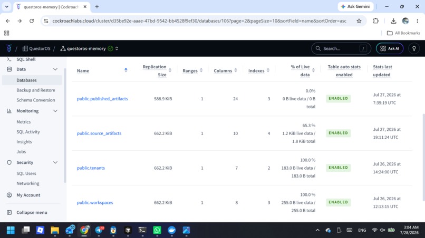Open tab search dropdown arrow

click(6, 6)
